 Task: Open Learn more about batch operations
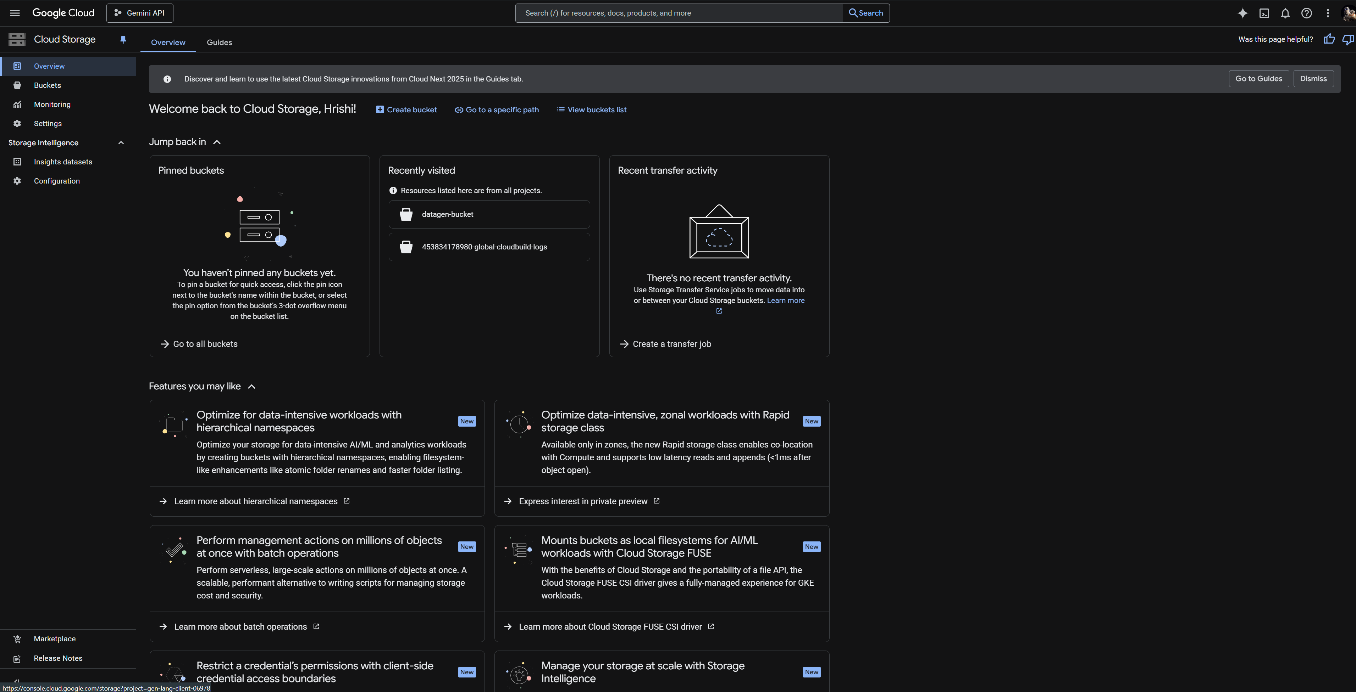[x=240, y=627]
